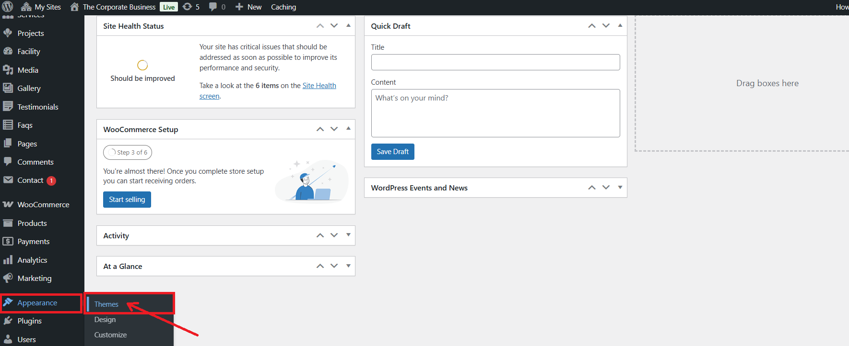The width and height of the screenshot is (849, 346).
Task: Toggle the Quick Draft panel closed
Action: [x=620, y=25]
